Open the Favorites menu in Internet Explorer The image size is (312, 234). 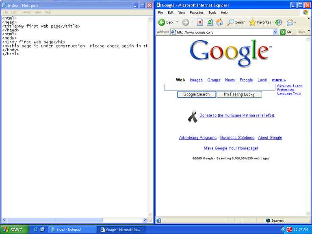(197, 13)
